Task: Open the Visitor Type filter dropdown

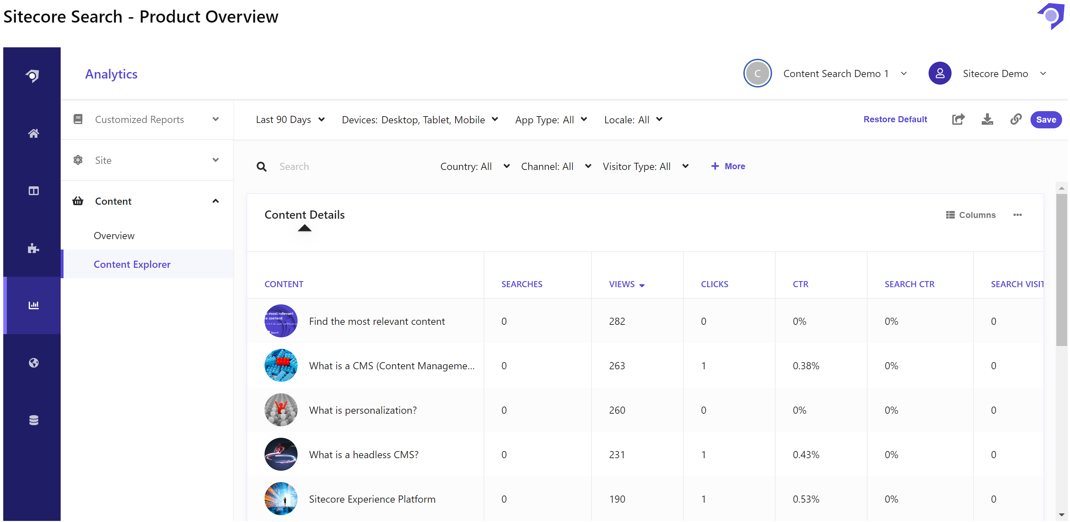Action: pyautogui.click(x=645, y=166)
